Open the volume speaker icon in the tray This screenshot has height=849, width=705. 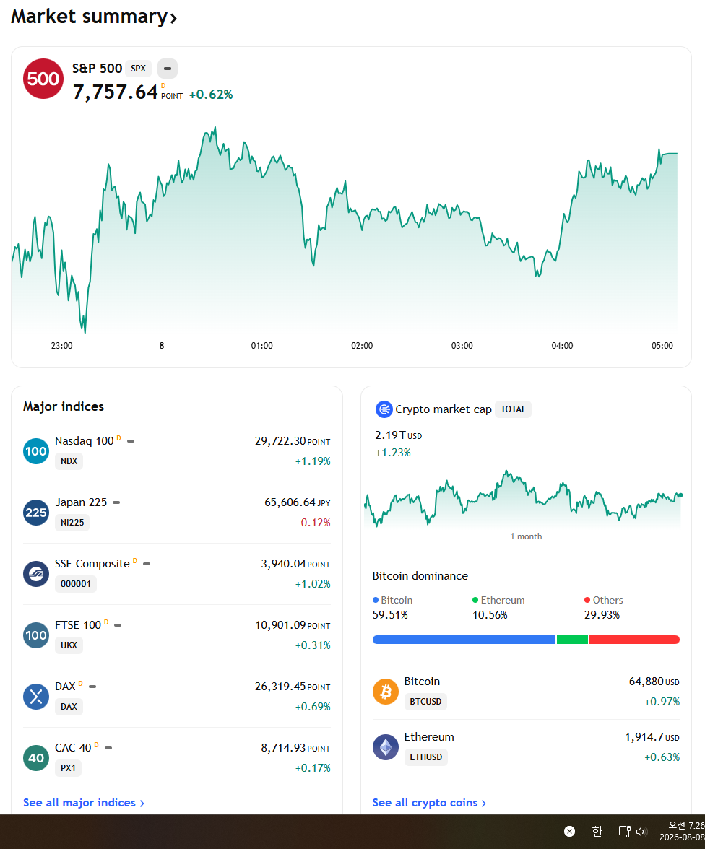point(641,831)
